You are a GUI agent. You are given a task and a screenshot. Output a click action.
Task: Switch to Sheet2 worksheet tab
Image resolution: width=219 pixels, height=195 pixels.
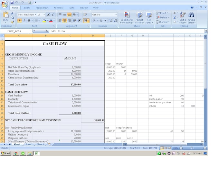pos(29,144)
